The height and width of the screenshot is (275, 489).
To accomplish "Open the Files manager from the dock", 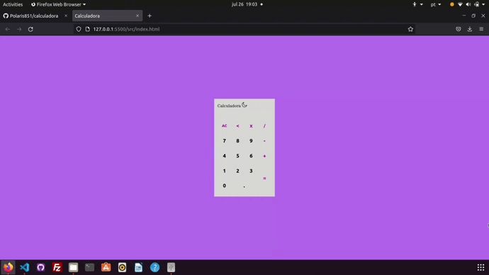I will click(73, 267).
